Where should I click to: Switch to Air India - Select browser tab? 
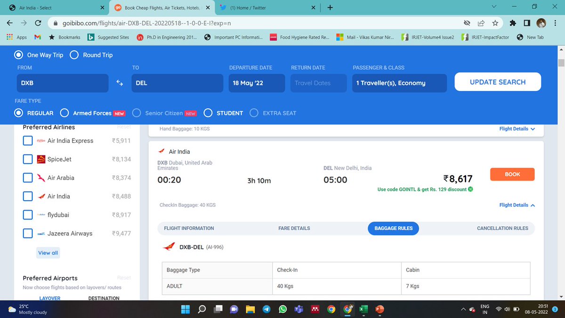(55, 8)
